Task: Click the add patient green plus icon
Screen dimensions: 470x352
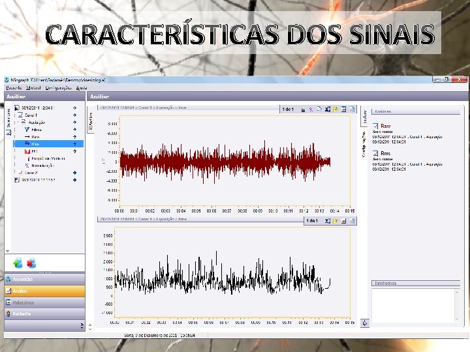Action: tap(18, 263)
